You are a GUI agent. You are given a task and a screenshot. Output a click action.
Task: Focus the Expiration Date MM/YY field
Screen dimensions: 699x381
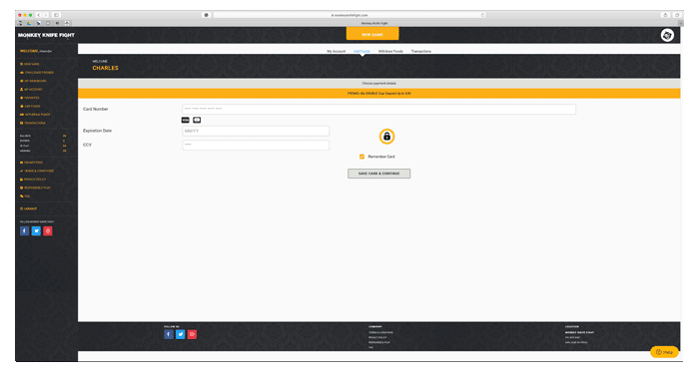pos(256,131)
